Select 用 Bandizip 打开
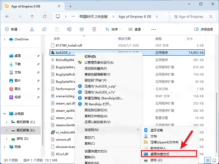 tap(109, 104)
